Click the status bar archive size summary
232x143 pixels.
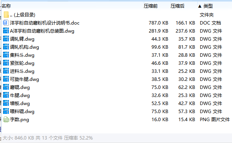[48, 138]
